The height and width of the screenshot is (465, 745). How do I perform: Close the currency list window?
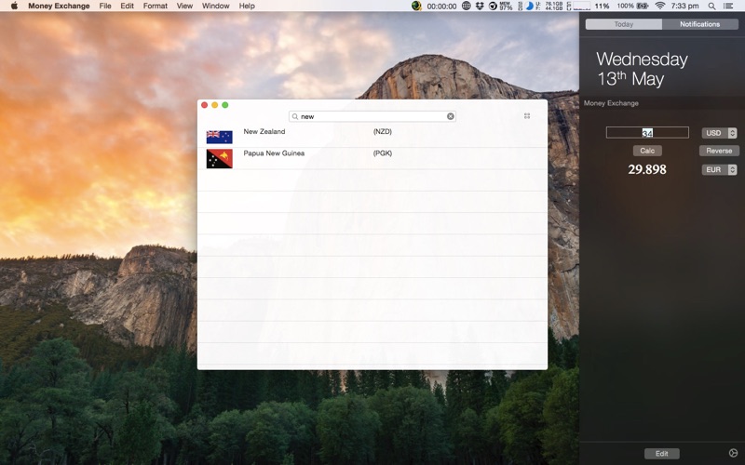(204, 105)
